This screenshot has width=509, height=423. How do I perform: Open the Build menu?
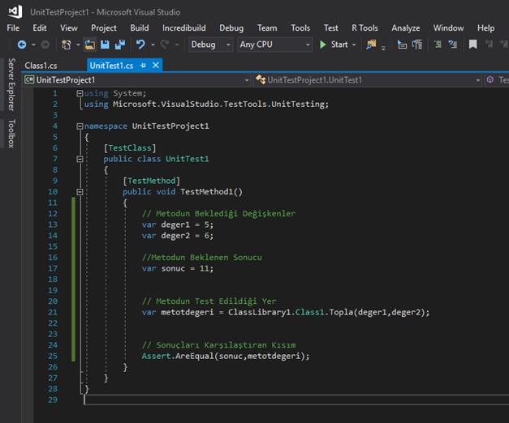coord(140,28)
